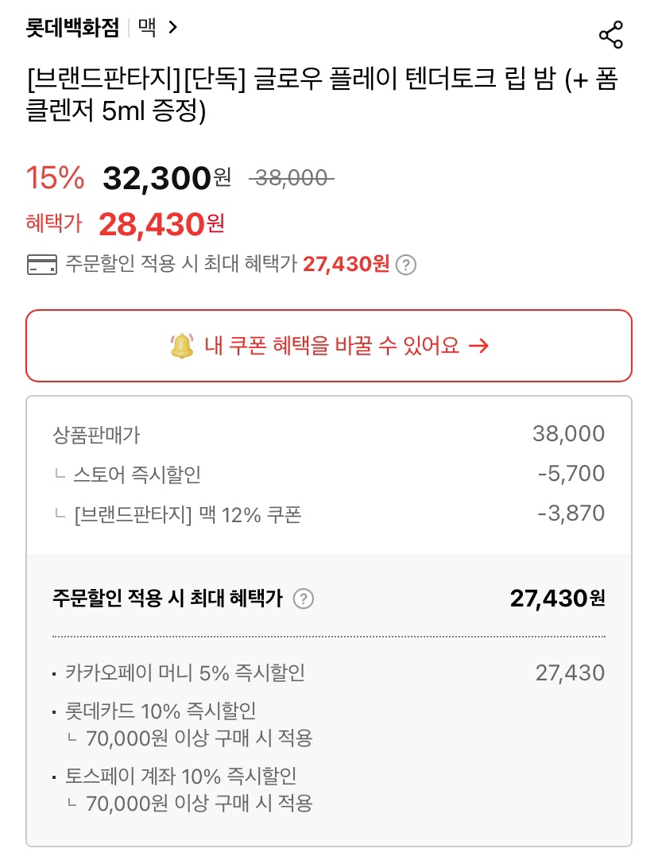Tap 내 쿠폰 혜택을 바꿀 수 있어요 text
658x864 pixels.
pyautogui.click(x=332, y=346)
